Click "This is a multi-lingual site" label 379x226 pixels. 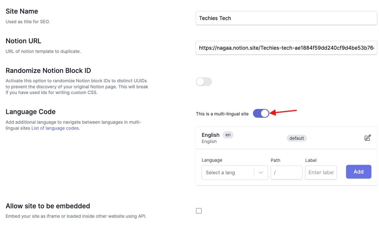[x=222, y=114]
